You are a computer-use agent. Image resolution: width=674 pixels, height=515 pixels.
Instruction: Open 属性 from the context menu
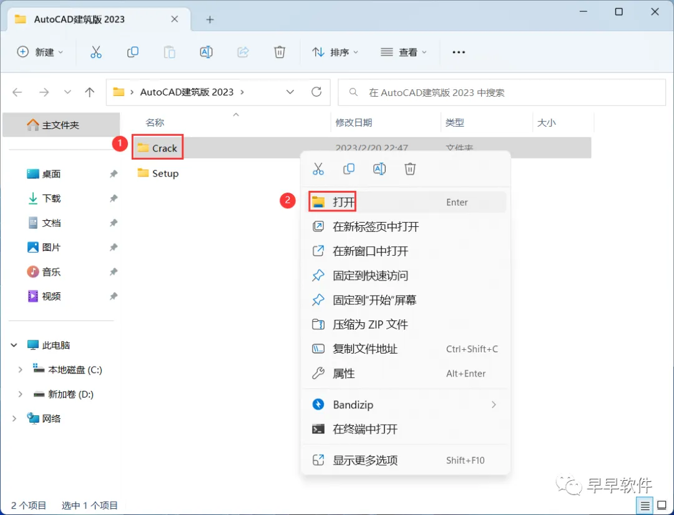pyautogui.click(x=406, y=373)
